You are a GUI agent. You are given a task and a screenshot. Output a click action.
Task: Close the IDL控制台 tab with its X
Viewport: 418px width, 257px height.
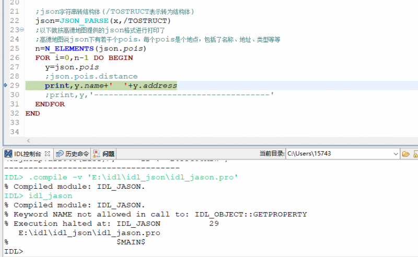(x=48, y=154)
